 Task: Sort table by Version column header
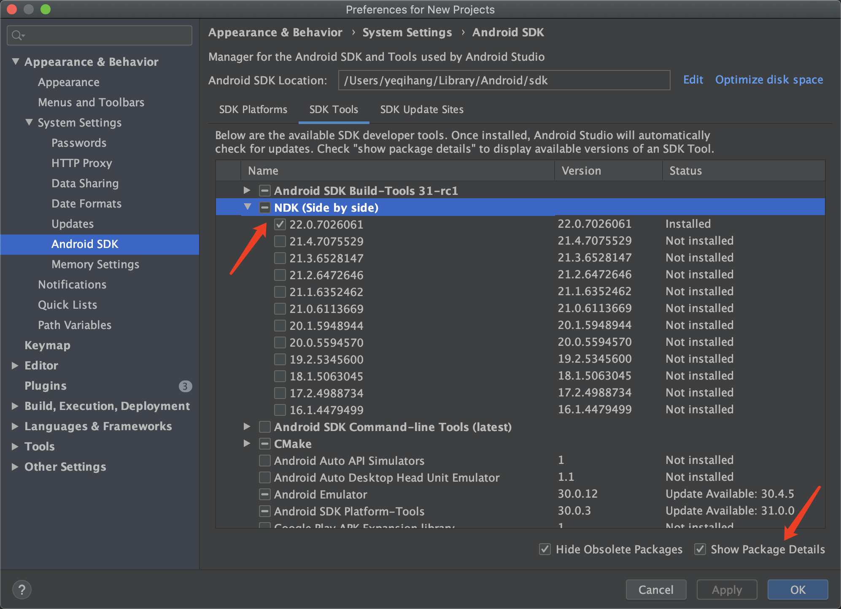(x=608, y=171)
